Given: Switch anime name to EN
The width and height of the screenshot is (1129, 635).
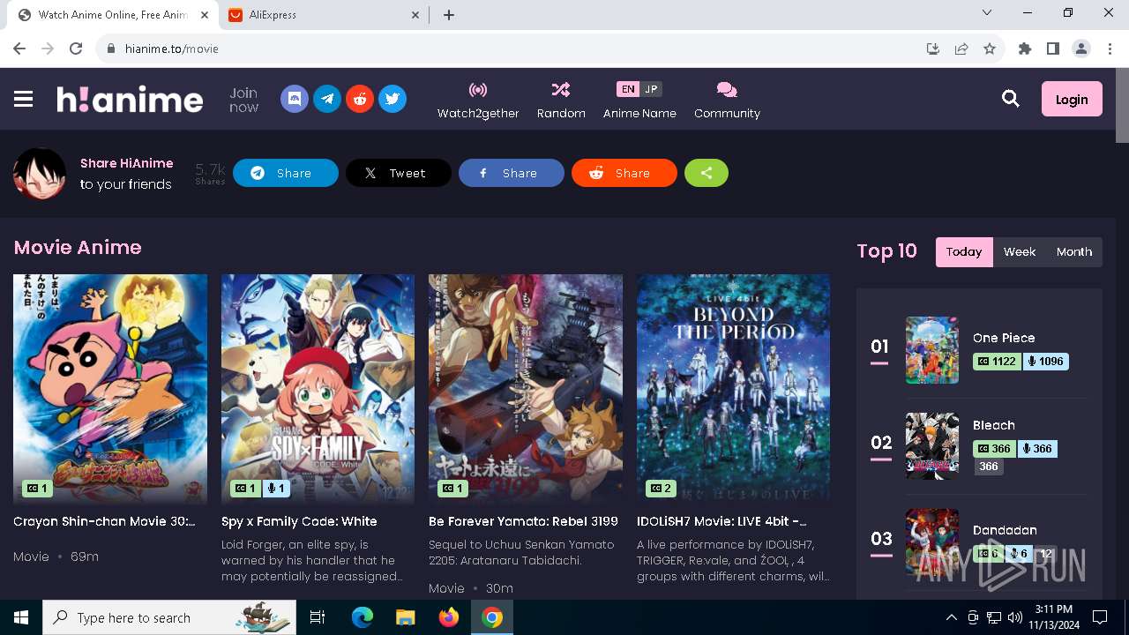Looking at the screenshot, I should (627, 89).
